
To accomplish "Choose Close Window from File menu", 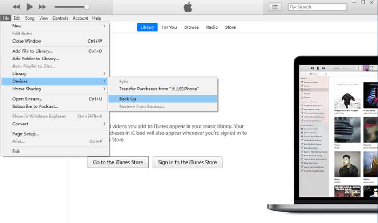I will [55, 41].
